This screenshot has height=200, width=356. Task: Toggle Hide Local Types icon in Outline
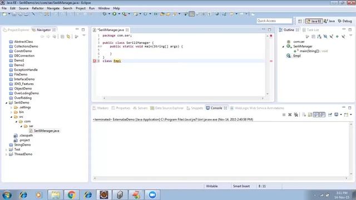tap(343, 37)
